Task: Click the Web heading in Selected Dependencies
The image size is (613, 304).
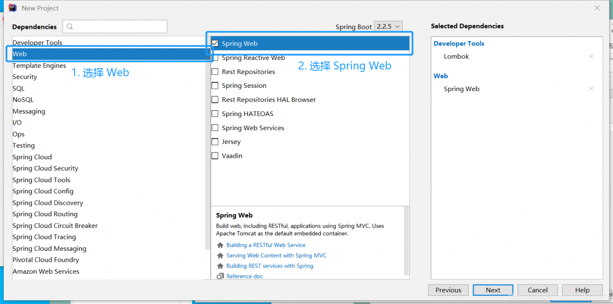Action: 441,76
